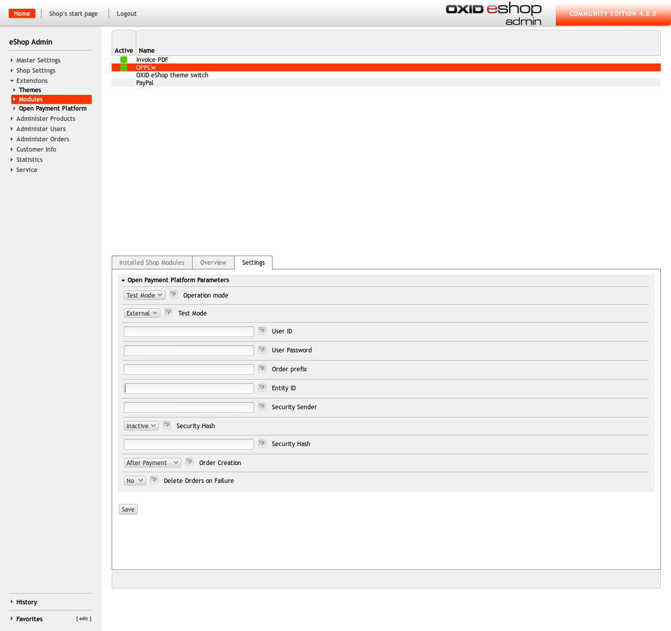Open Open Payment Platform sidebar item

click(x=52, y=109)
